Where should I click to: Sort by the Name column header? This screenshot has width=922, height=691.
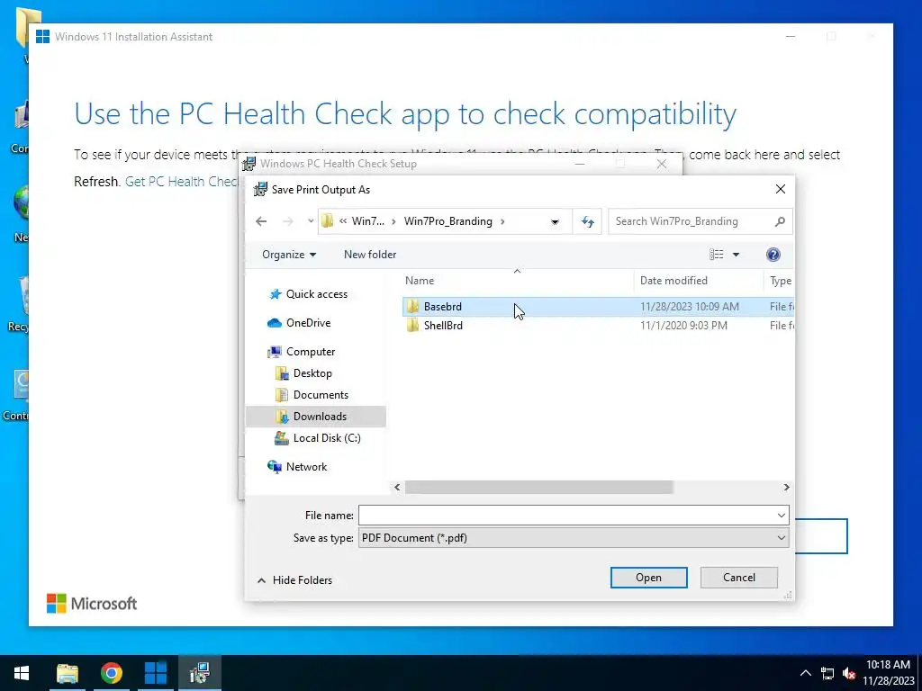point(420,281)
